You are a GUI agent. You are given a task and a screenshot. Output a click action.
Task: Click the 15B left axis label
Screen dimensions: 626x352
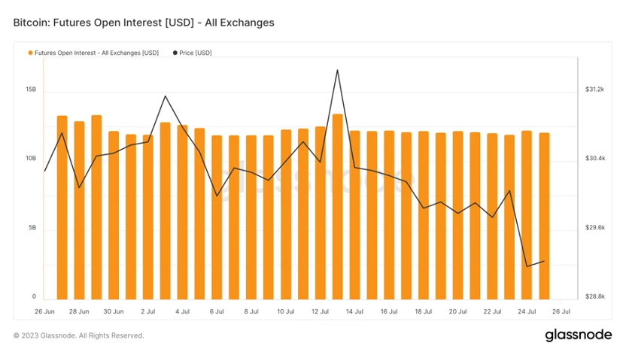pos(31,90)
